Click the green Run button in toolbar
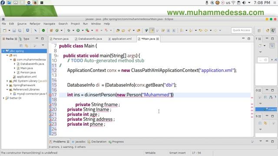This screenshot has height=156, width=278. click(x=78, y=30)
